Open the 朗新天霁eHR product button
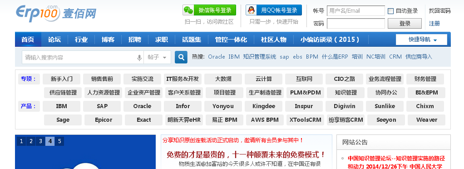Viewport: 464px width, 169px height. [184, 120]
